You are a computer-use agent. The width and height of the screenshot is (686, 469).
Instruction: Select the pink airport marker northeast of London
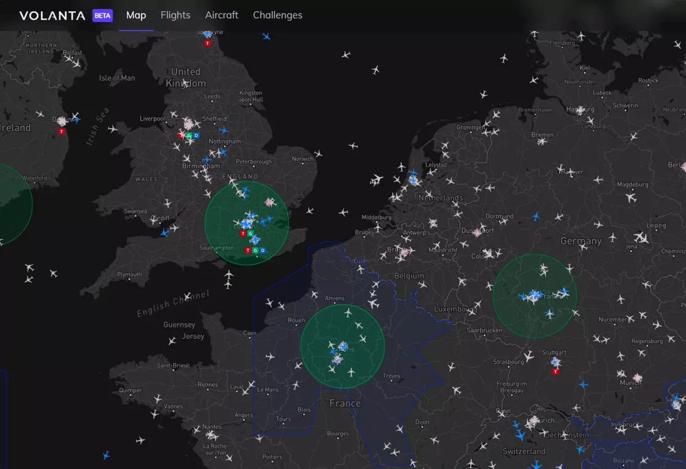click(270, 202)
